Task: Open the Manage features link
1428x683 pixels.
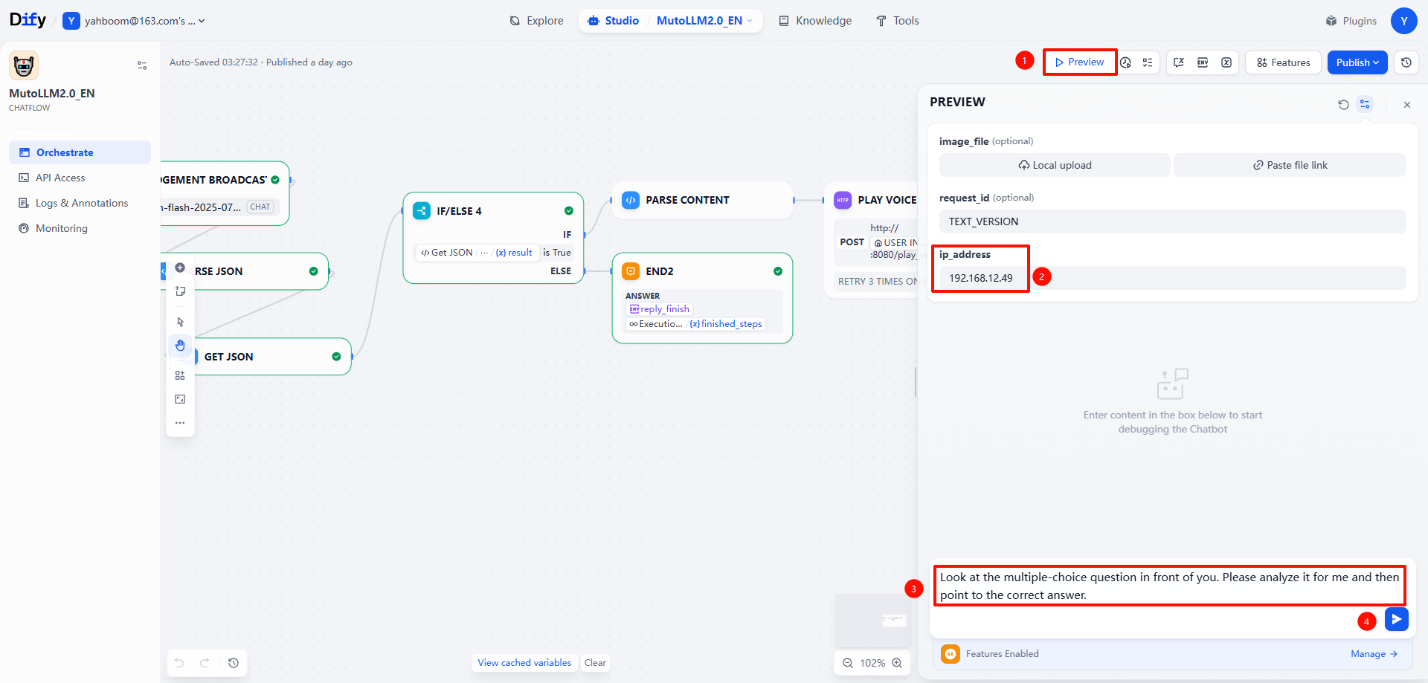Action: pyautogui.click(x=1374, y=654)
